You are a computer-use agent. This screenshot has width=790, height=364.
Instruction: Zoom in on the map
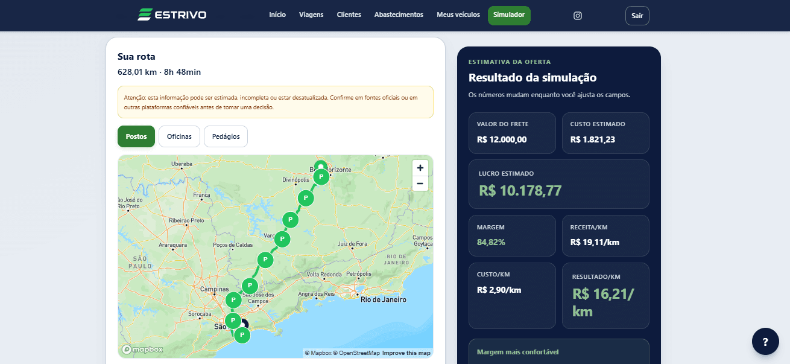click(420, 168)
